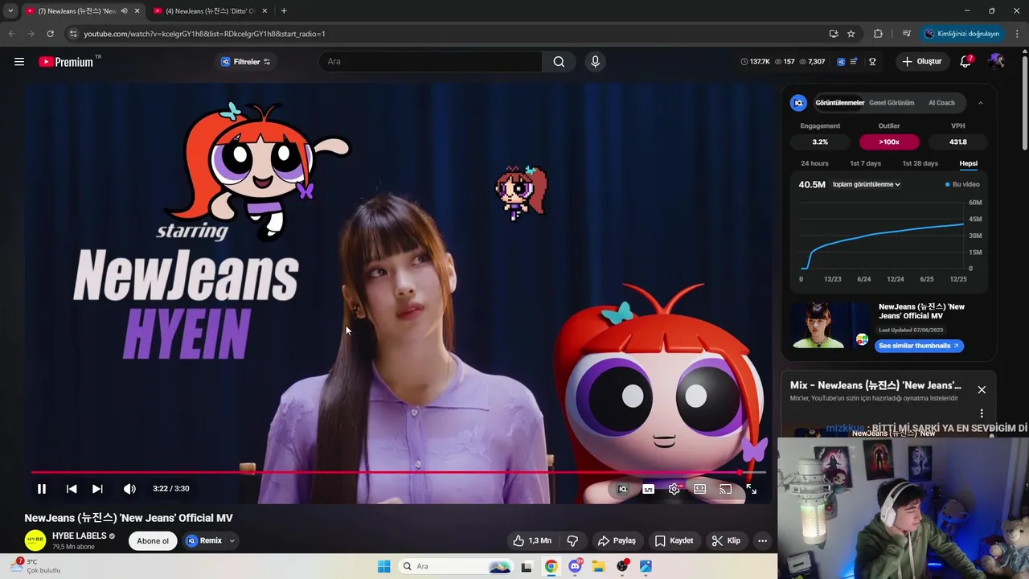This screenshot has width=1029, height=579.
Task: Open the Windows Start menu
Action: coord(384,567)
